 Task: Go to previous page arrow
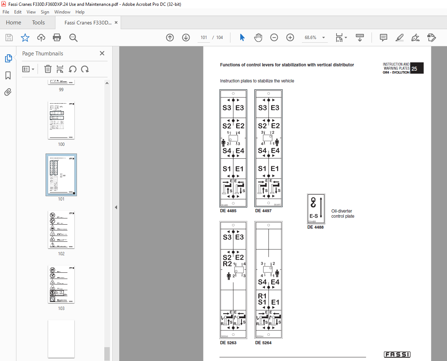tap(170, 38)
